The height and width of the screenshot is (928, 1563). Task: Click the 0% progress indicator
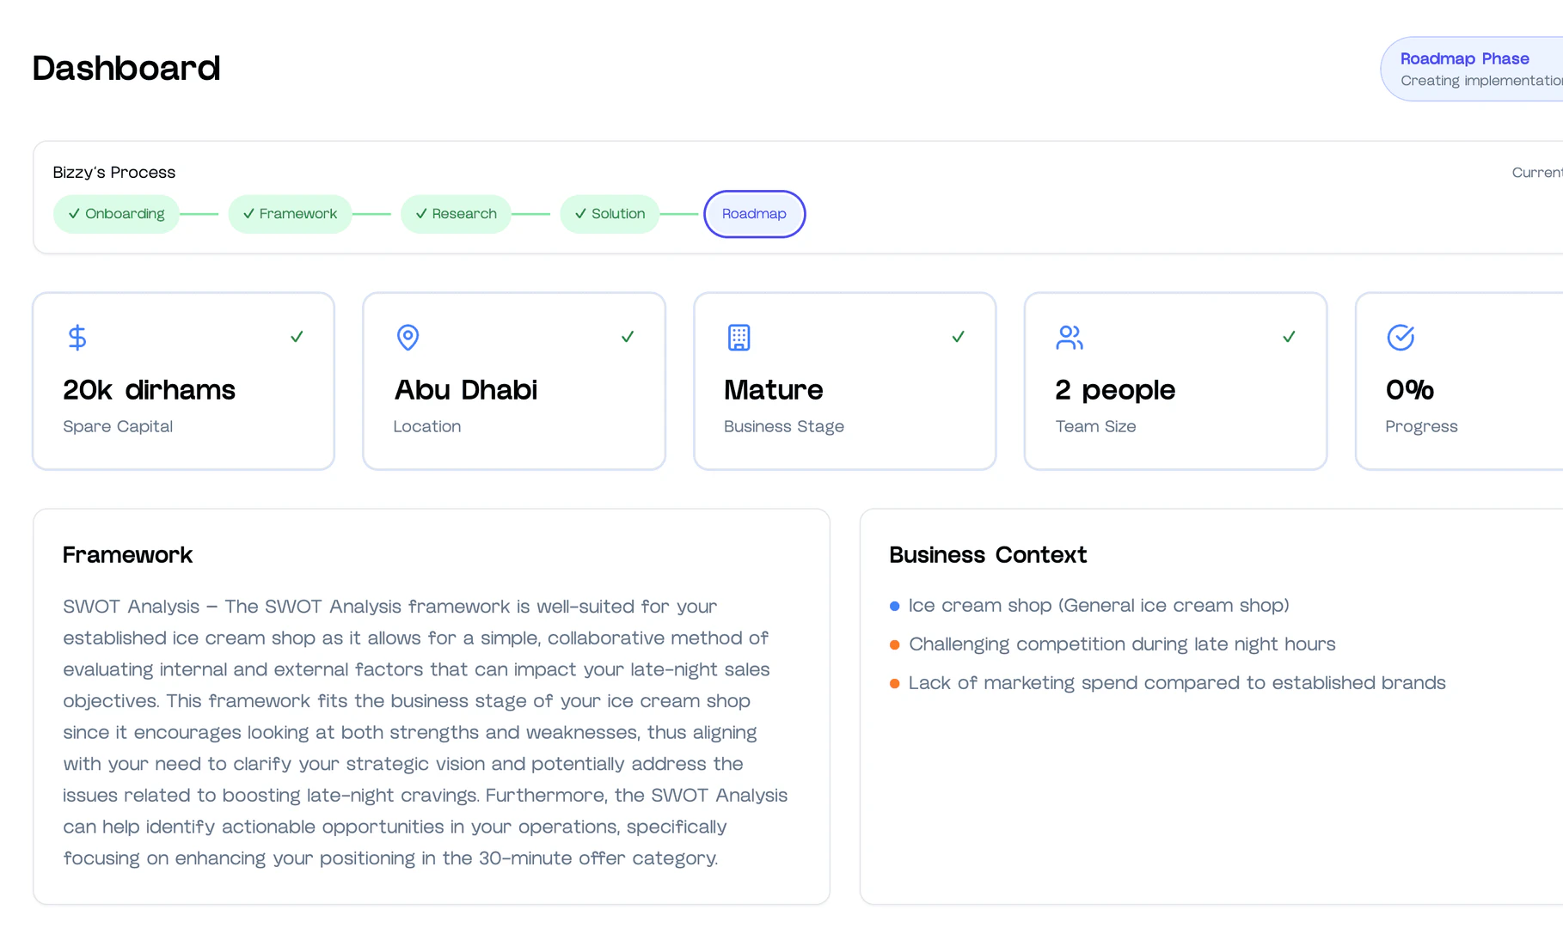click(x=1409, y=389)
